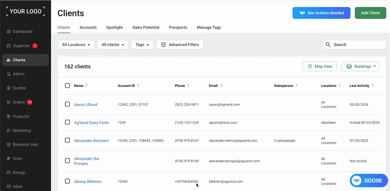Viewport: 390px width, 191px height.
Task: Switch to the Sales Potential tab
Action: click(x=146, y=27)
